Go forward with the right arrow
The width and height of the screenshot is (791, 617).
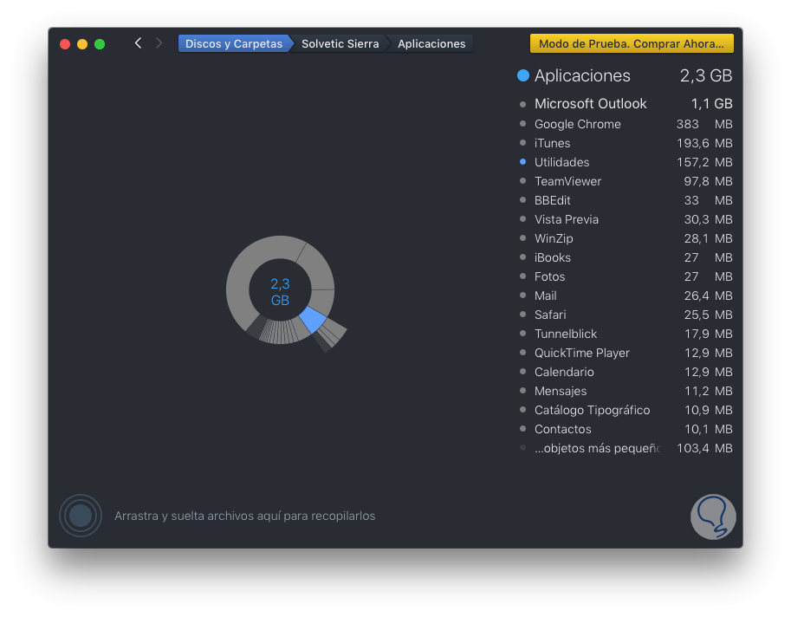(159, 43)
